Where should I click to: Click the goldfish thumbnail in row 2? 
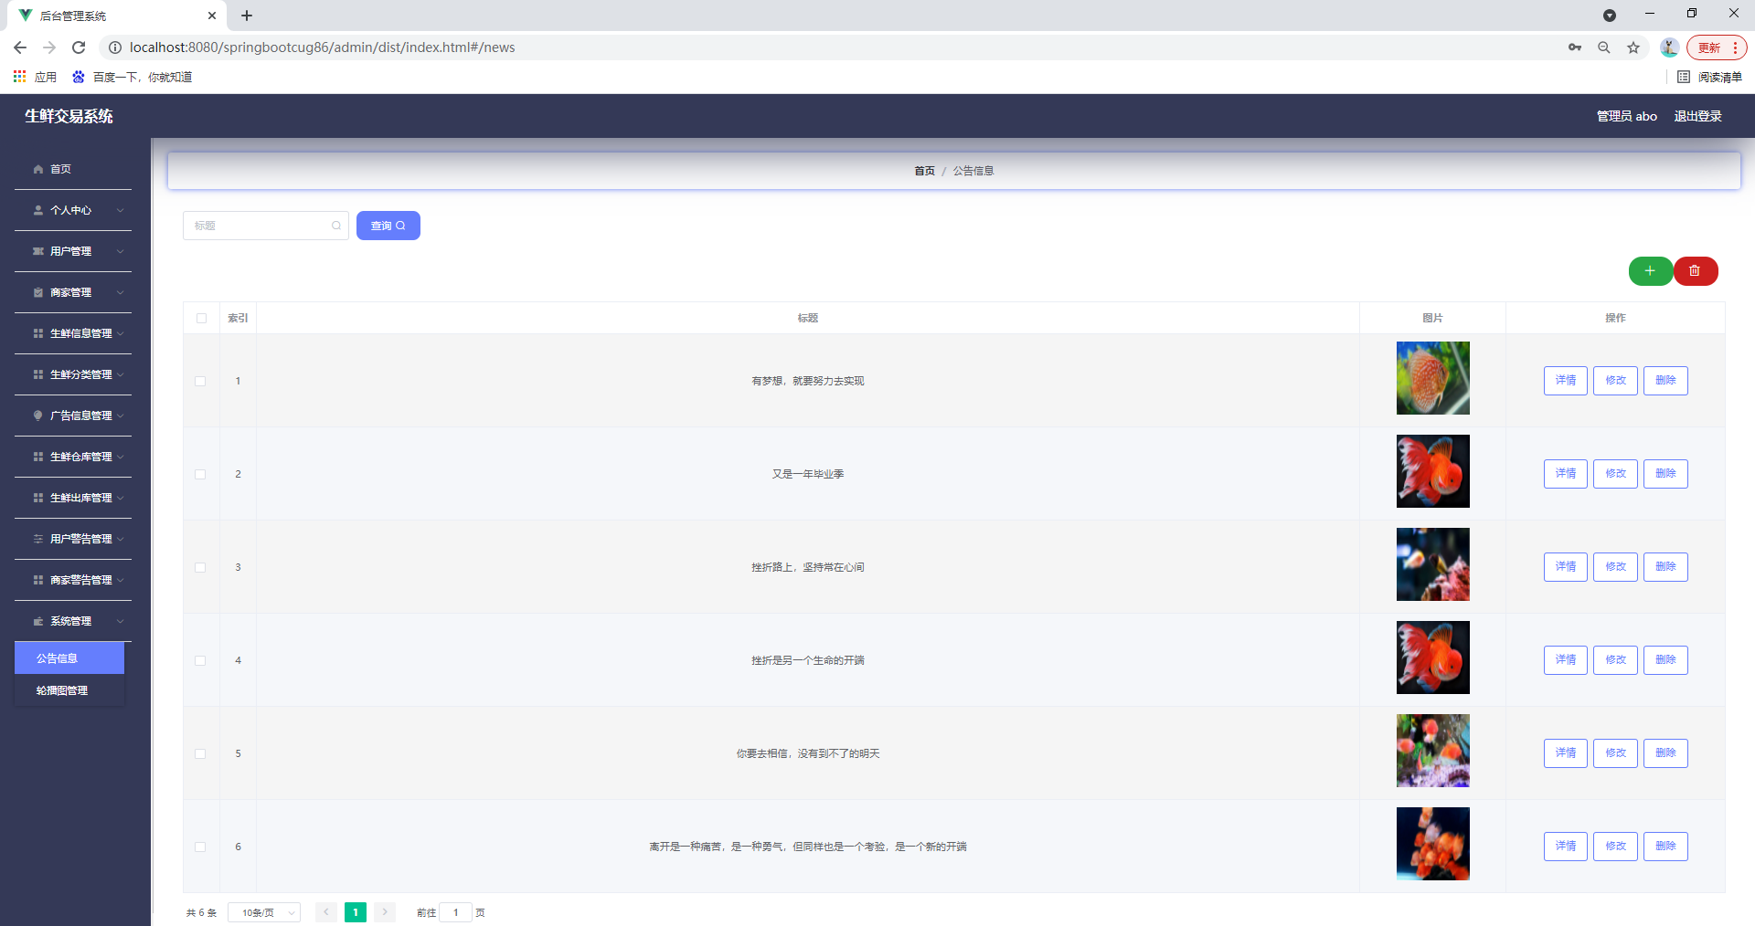[x=1432, y=471]
